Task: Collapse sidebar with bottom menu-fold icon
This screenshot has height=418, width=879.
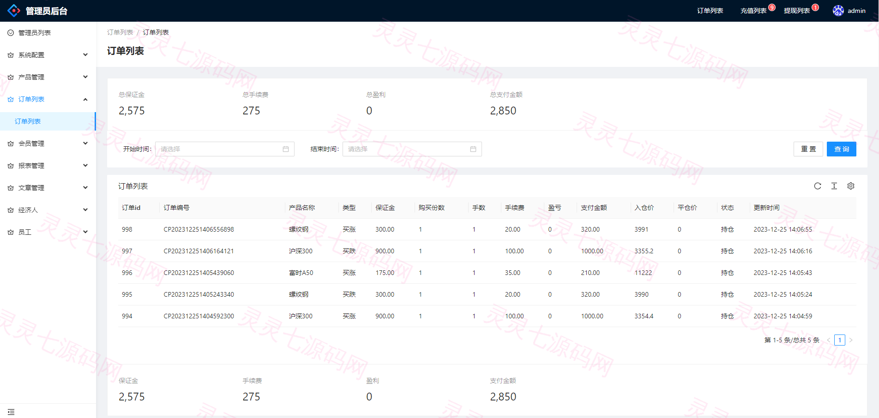Action: tap(11, 412)
